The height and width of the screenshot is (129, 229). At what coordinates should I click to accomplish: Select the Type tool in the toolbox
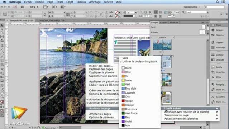point(2,46)
